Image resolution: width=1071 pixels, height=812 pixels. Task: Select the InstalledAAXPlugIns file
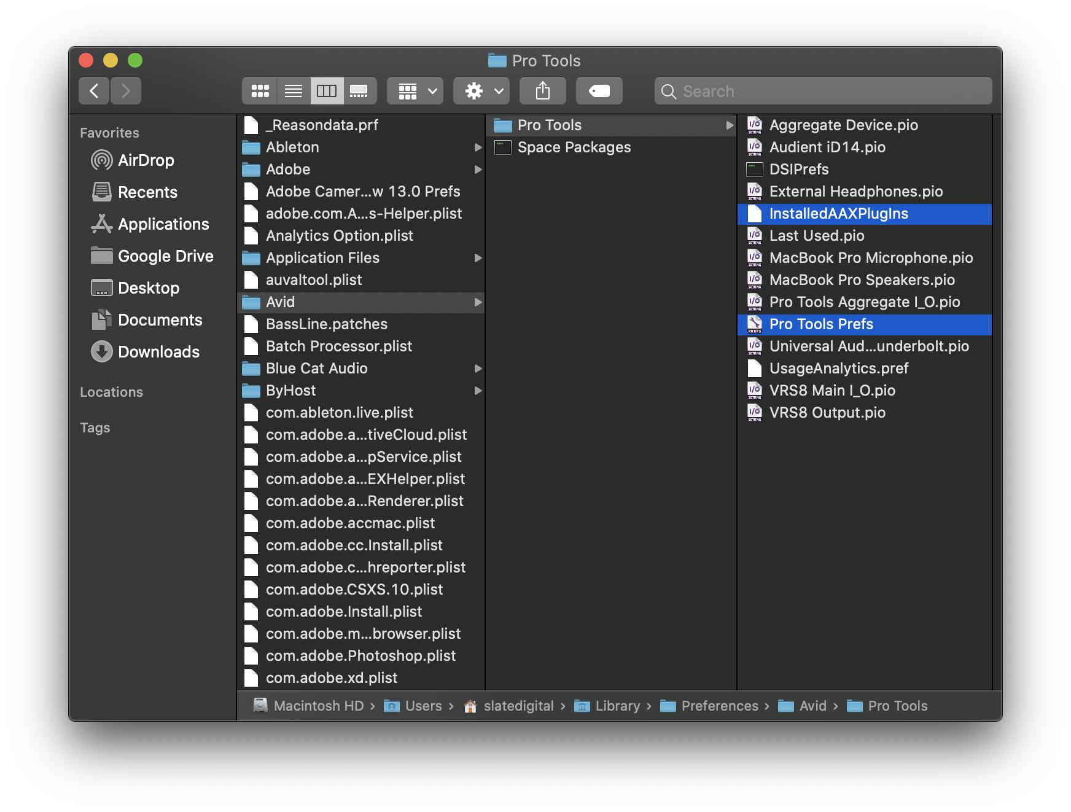click(x=865, y=214)
